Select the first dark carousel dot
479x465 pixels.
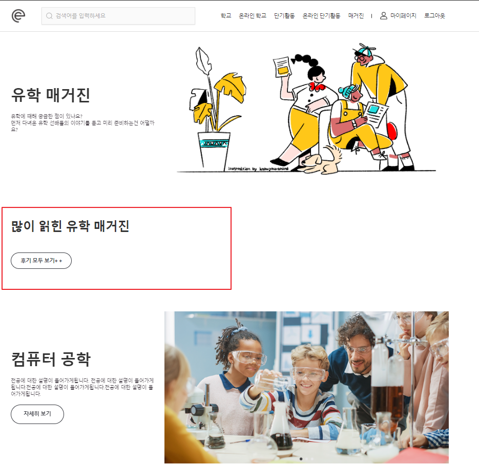(301, 458)
